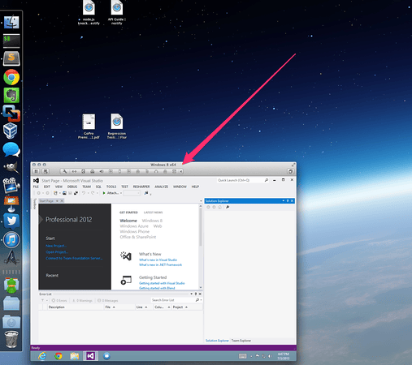The width and height of the screenshot is (412, 365).
Task: Open the Attach dropdown arrow
Action: click(x=121, y=193)
